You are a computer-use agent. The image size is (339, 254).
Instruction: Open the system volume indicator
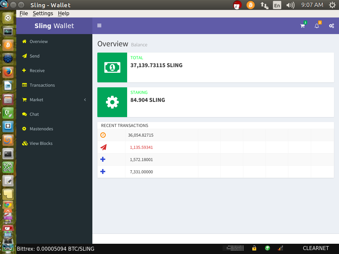point(290,5)
